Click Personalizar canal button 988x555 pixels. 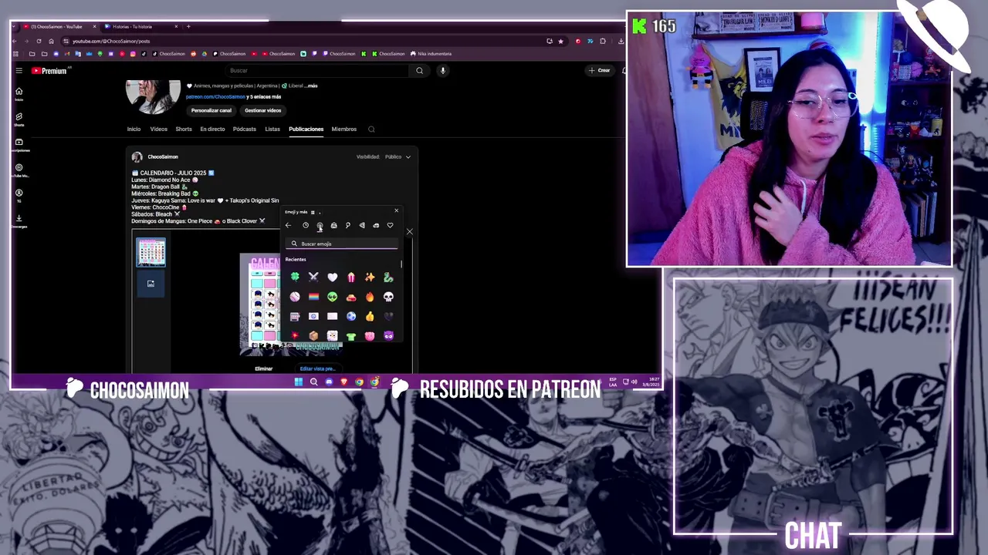(x=211, y=110)
